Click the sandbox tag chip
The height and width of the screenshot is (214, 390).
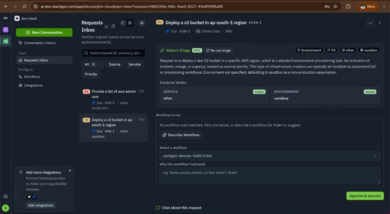coord(369,50)
